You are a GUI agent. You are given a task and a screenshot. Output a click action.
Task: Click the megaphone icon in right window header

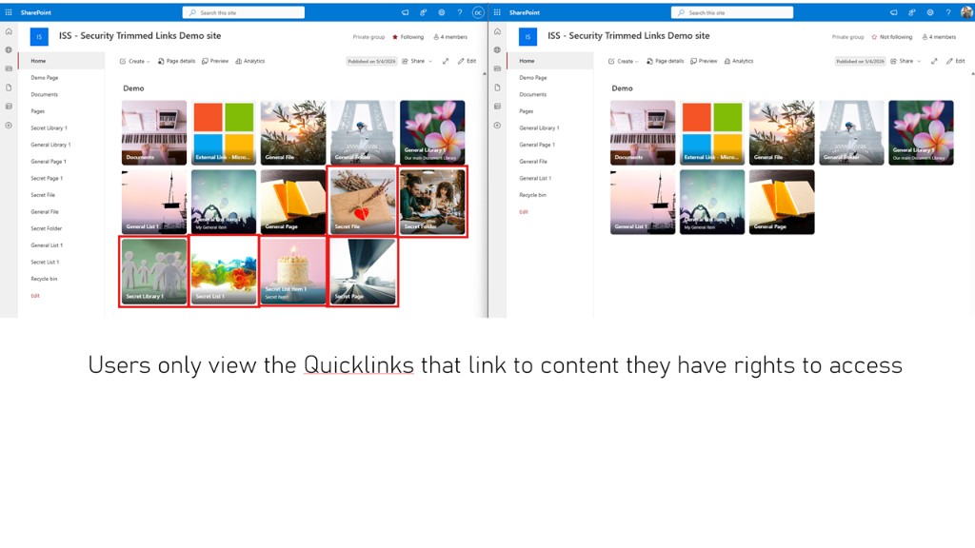pos(893,12)
